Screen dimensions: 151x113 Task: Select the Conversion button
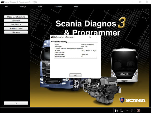tap(16, 21)
